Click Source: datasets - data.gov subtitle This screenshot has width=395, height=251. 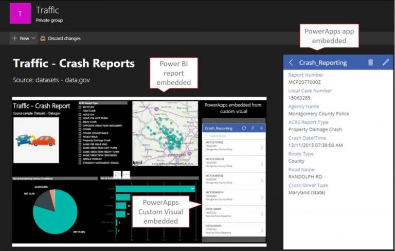(x=51, y=80)
